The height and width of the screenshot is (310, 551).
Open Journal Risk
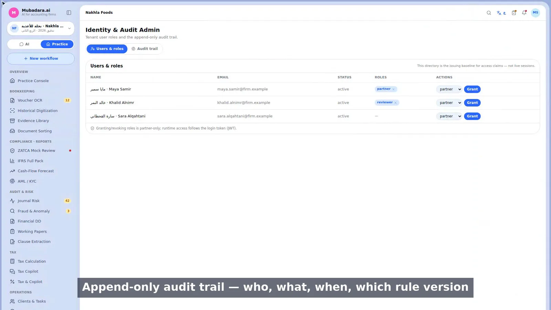coord(41,201)
